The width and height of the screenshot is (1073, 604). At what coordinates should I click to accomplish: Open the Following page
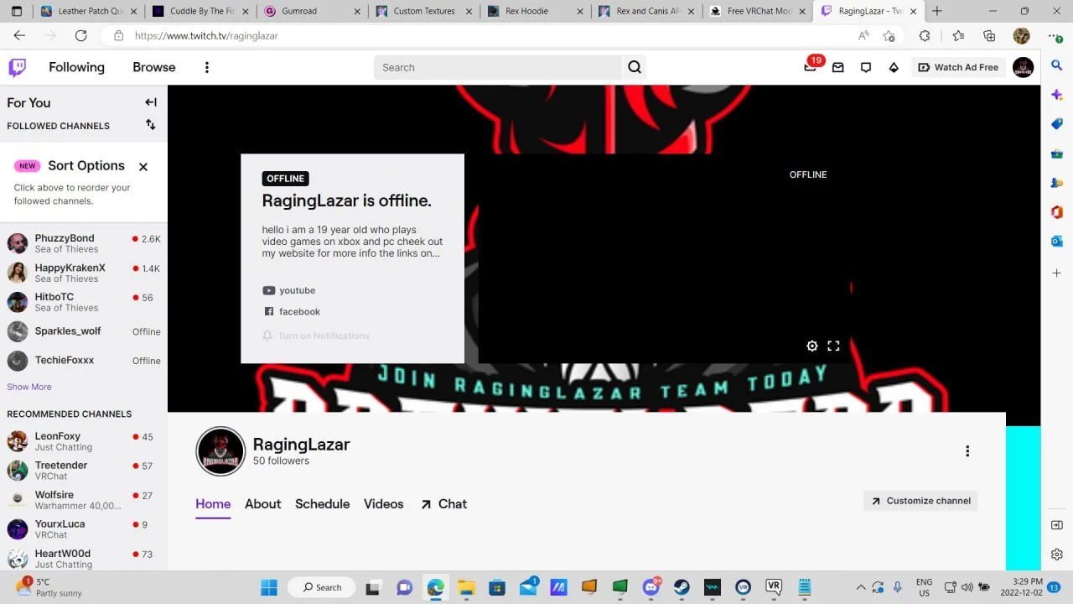click(x=76, y=67)
